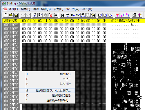Open the ウィンドウ(W) menu
This screenshot has height=110, width=145.
[x=73, y=9]
